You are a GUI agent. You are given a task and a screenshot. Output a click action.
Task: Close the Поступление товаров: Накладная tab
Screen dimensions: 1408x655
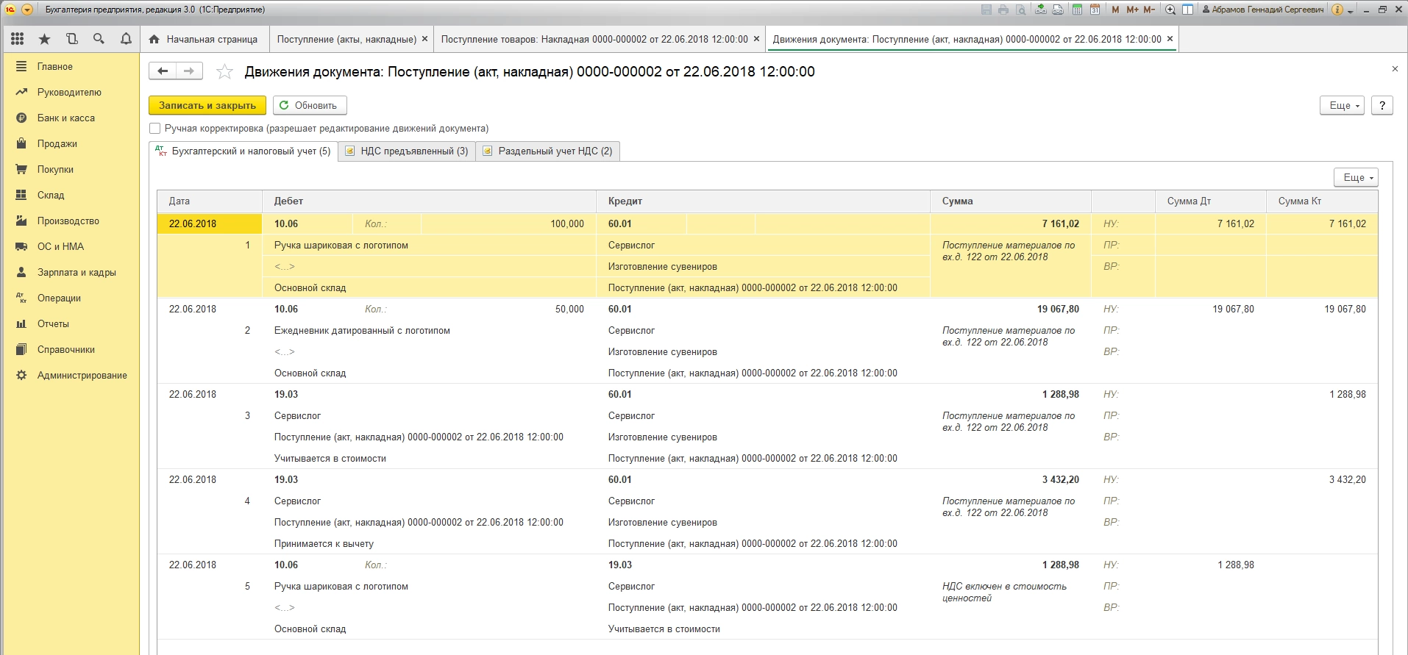[756, 39]
